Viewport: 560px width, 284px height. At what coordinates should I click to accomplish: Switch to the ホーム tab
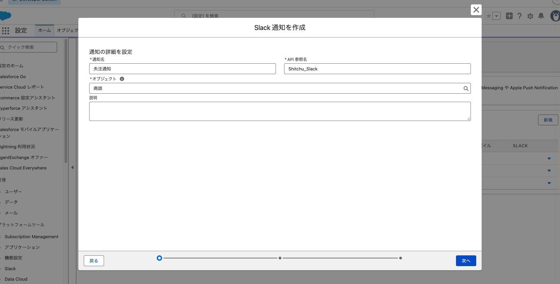45,30
